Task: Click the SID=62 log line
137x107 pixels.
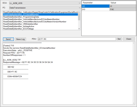Action: pos(11,67)
